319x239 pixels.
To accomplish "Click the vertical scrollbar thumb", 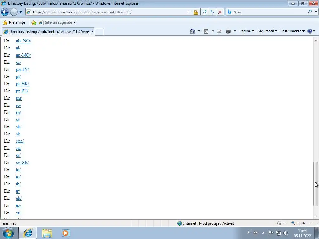I will click(x=316, y=184).
